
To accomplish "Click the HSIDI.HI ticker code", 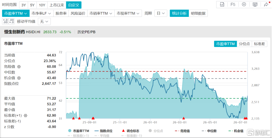I will click(x=33, y=32).
